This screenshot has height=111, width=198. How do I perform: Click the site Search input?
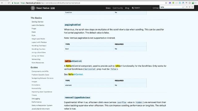point(142,8)
